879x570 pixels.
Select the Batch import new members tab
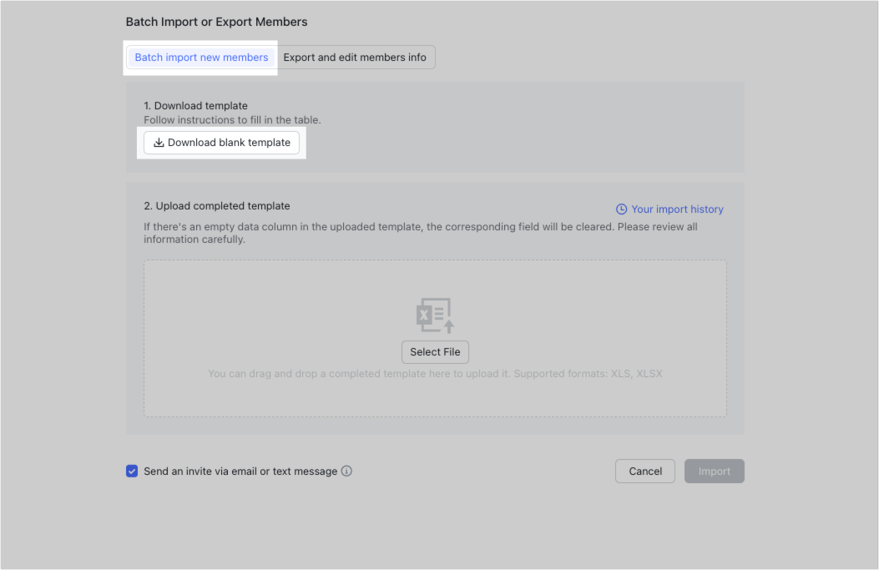click(200, 57)
